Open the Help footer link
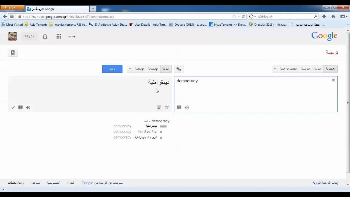This screenshot has width=350, height=197. pos(36,183)
